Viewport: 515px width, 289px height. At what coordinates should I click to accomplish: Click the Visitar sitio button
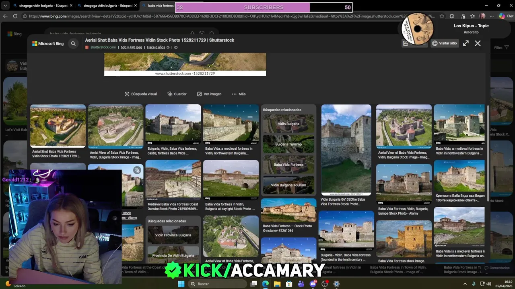[x=445, y=43]
